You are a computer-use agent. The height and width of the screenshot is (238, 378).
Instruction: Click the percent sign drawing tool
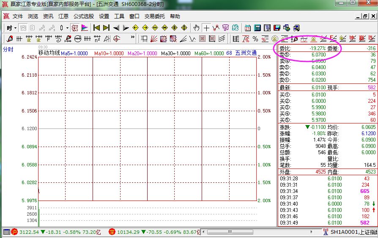click(x=255, y=39)
